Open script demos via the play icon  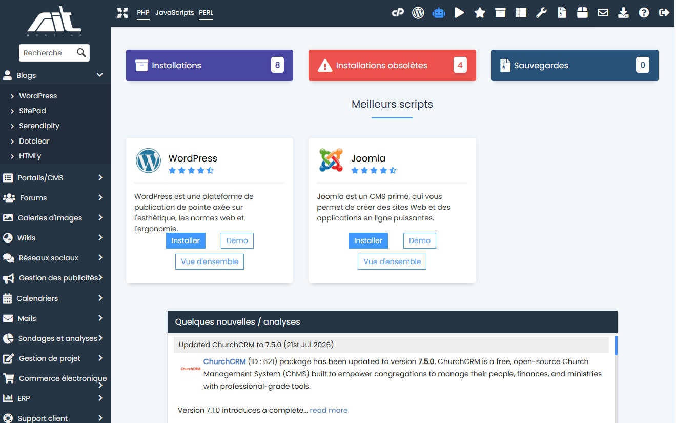point(459,13)
